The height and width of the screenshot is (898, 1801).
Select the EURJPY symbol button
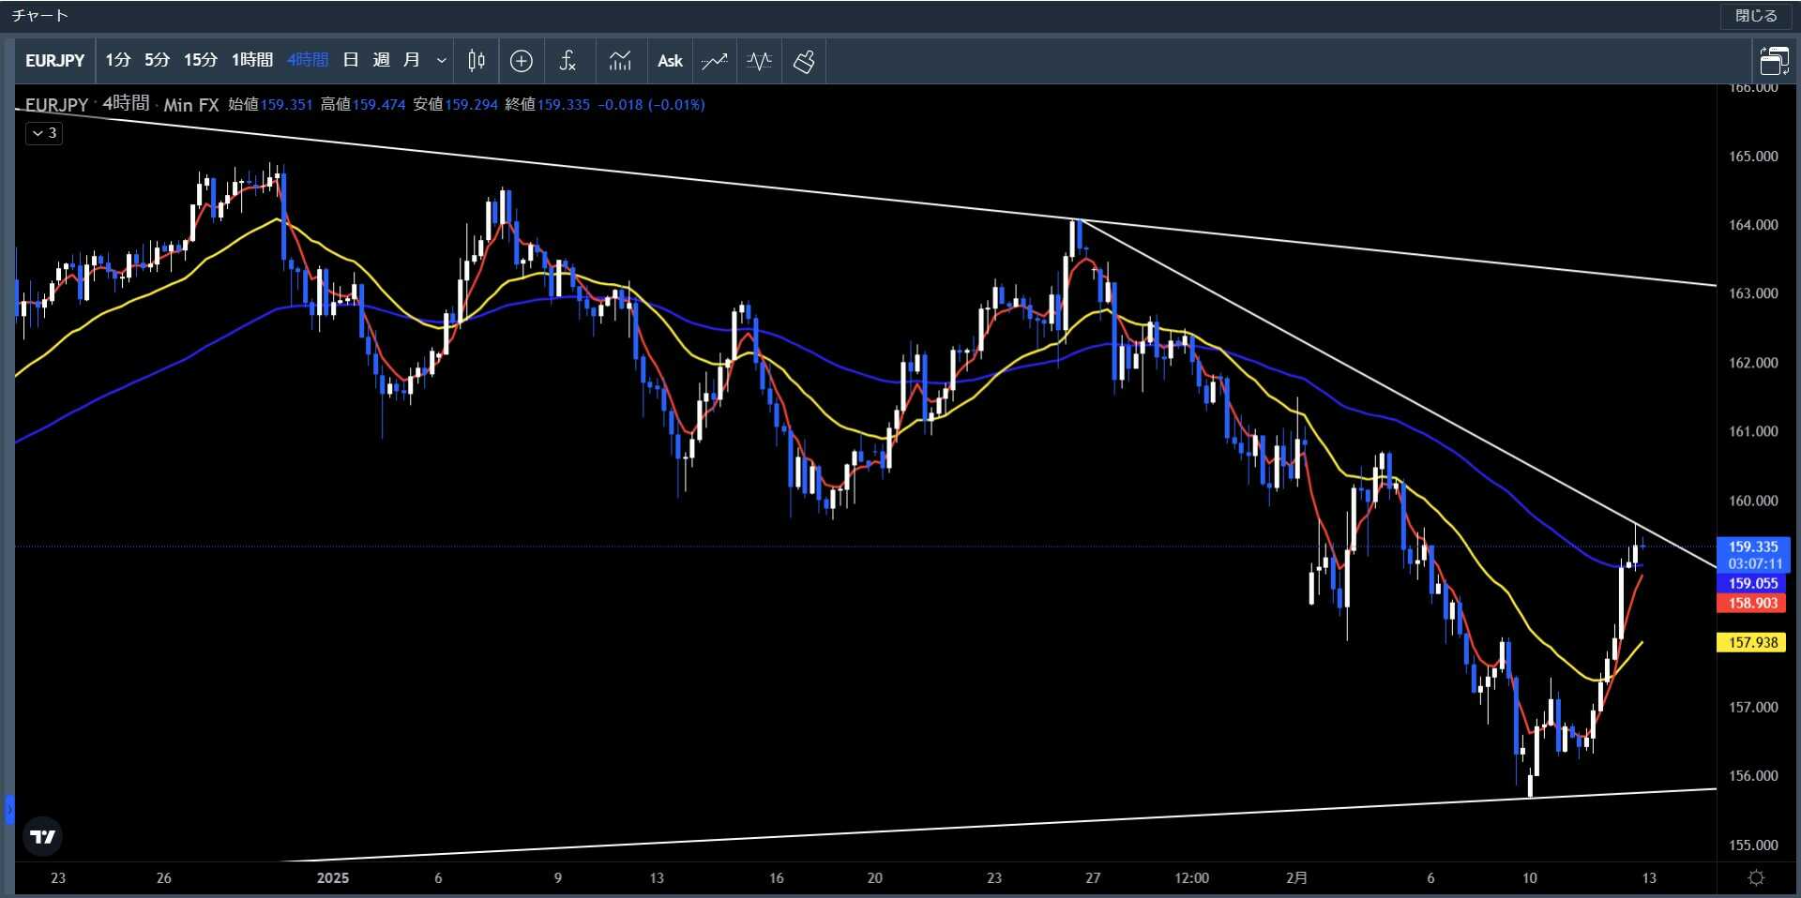[x=55, y=61]
